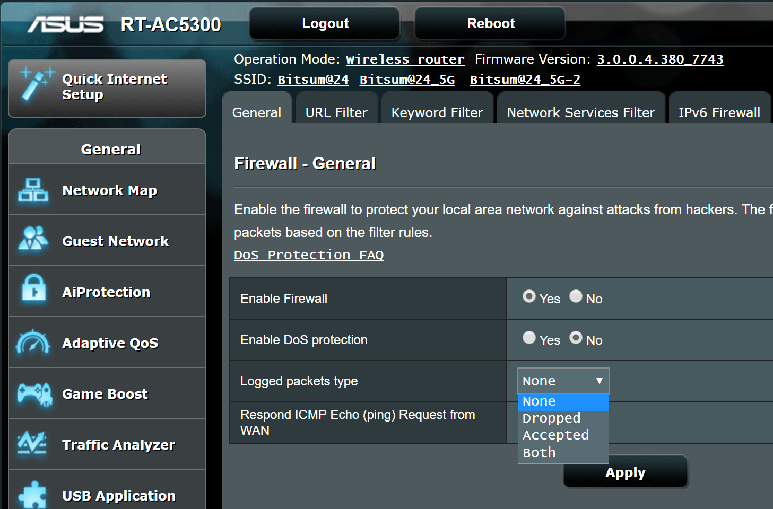Choose Dropped in the logged packets list
The width and height of the screenshot is (773, 509).
click(563, 418)
